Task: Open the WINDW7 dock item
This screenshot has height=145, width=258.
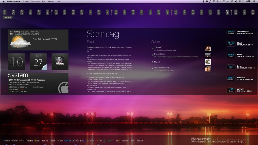Action: click(x=125, y=140)
